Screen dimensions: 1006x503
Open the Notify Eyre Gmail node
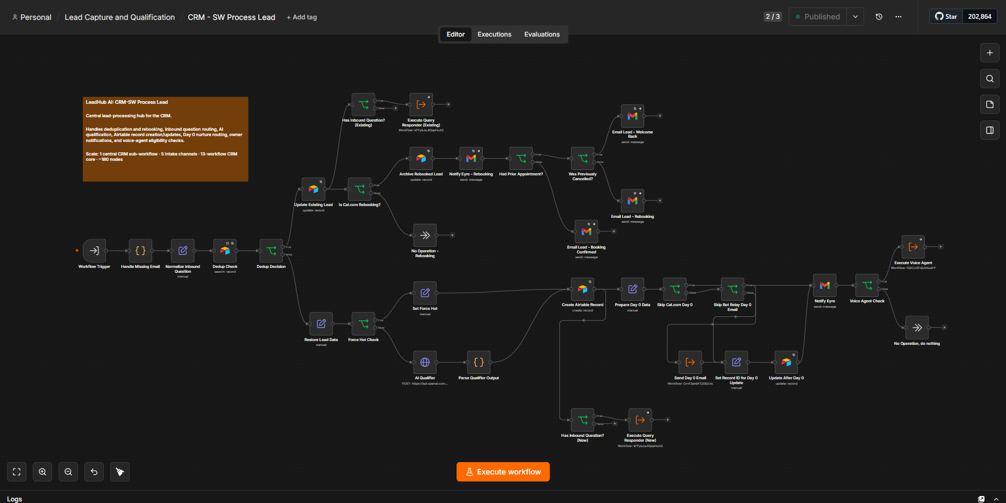pos(824,285)
